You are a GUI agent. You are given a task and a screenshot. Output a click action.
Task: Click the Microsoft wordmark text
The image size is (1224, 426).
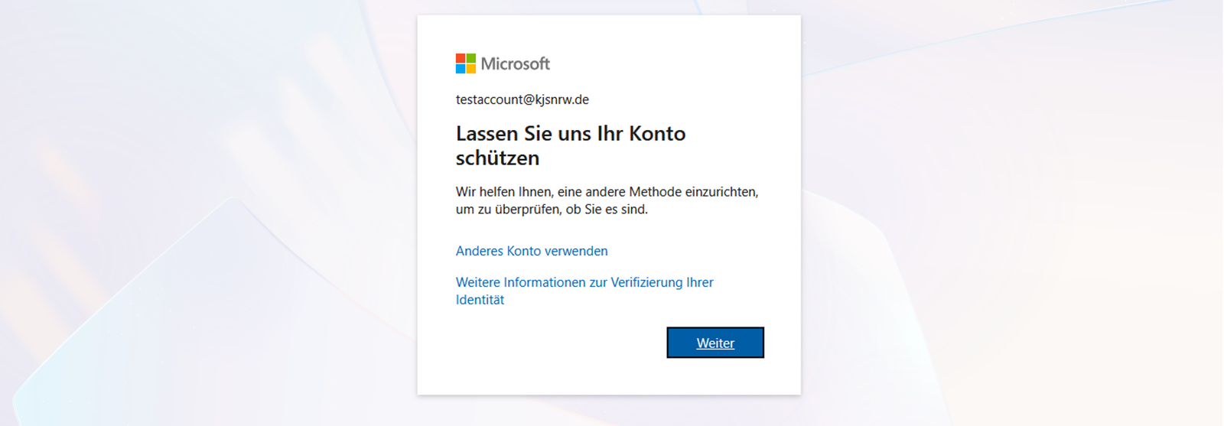pyautogui.click(x=515, y=64)
